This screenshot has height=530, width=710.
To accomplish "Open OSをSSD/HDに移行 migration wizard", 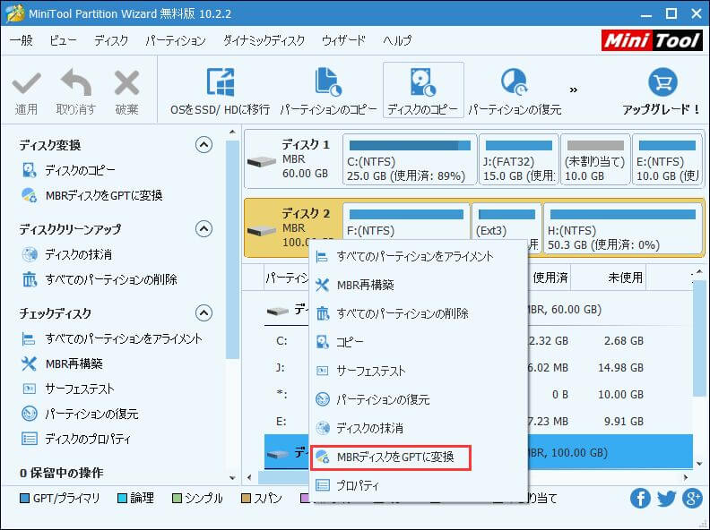I will coord(220,84).
